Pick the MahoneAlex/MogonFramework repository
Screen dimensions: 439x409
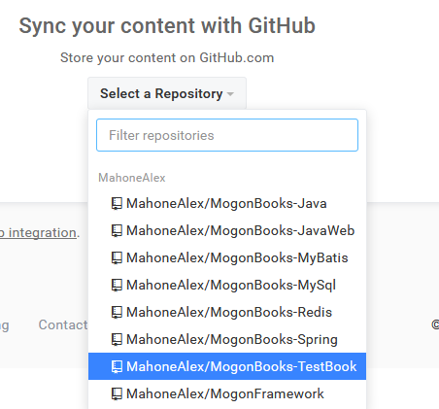[227, 394]
